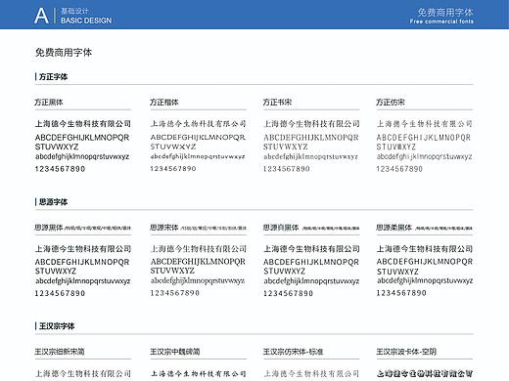Click the 思源宋体 font name
Viewport: 509px width, 381px height.
[164, 228]
